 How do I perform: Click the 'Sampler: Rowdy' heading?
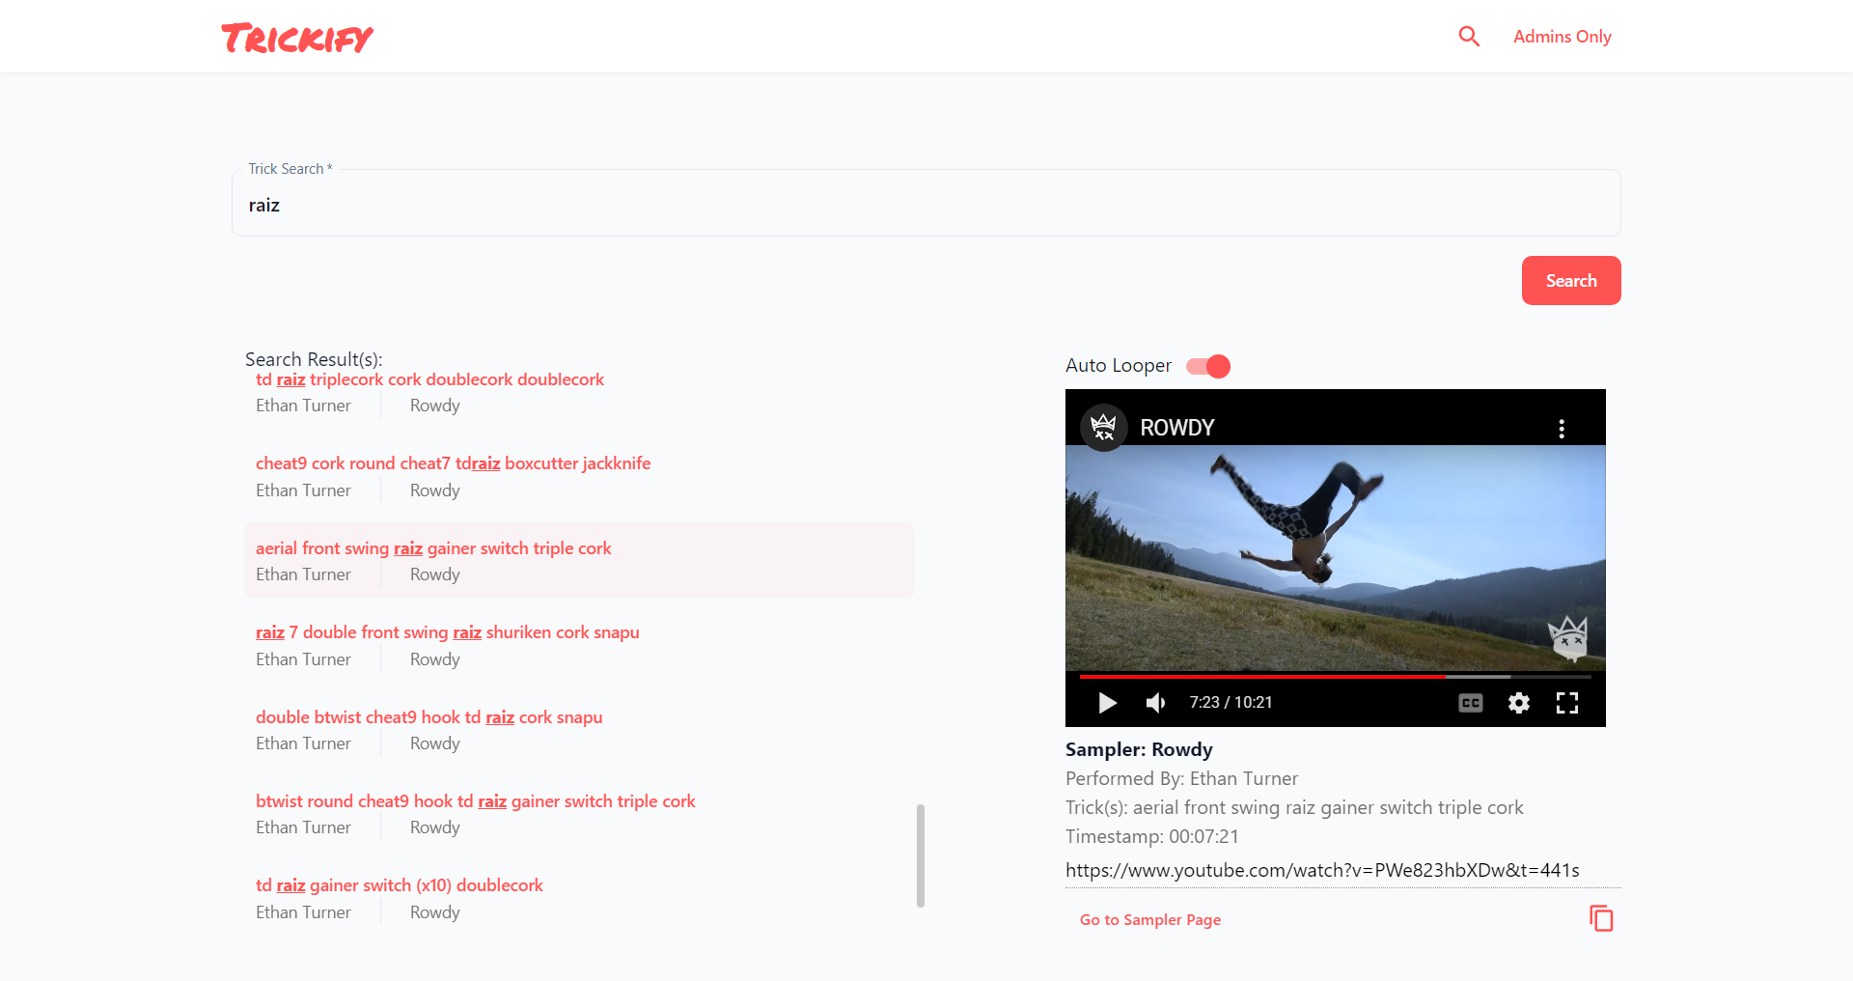click(1139, 749)
